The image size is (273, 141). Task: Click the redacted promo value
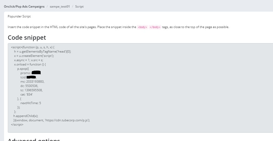(36, 73)
